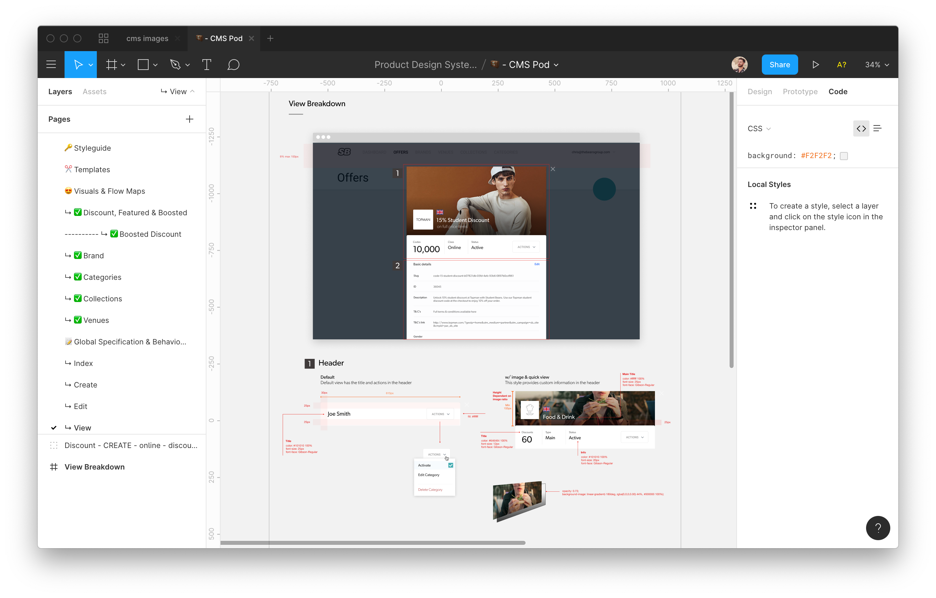Click the horizontal canvas scrollbar

[x=373, y=543]
